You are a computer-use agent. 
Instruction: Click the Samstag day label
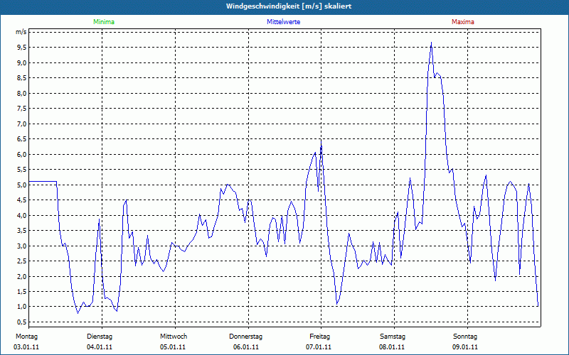point(393,337)
